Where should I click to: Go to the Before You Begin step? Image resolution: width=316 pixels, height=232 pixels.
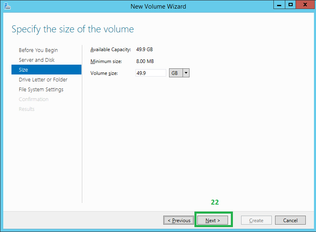pos(38,50)
